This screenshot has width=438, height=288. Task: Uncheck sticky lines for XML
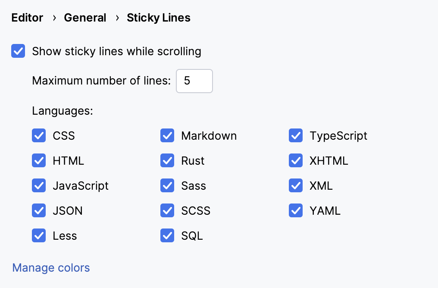point(296,186)
